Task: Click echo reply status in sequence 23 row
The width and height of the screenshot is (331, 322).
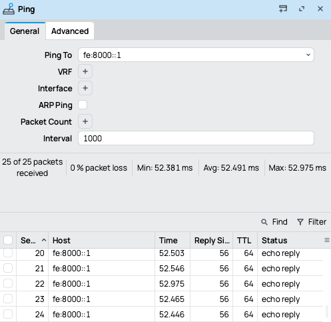Action: click(x=280, y=299)
